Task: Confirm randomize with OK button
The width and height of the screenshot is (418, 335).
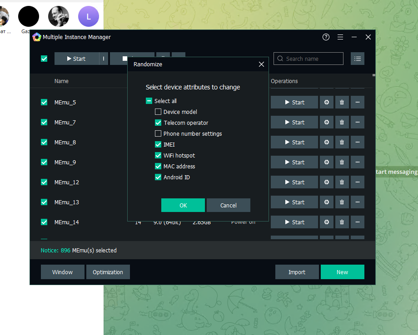Action: coord(183,205)
